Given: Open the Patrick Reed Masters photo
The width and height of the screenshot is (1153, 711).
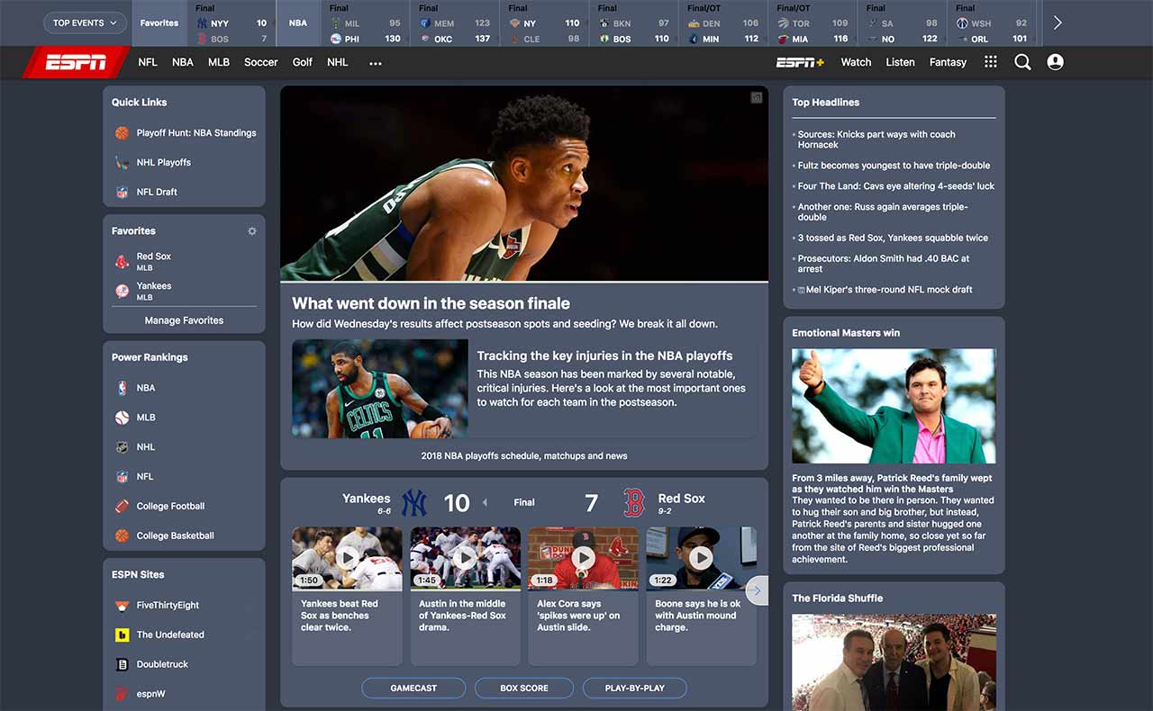Looking at the screenshot, I should point(894,406).
